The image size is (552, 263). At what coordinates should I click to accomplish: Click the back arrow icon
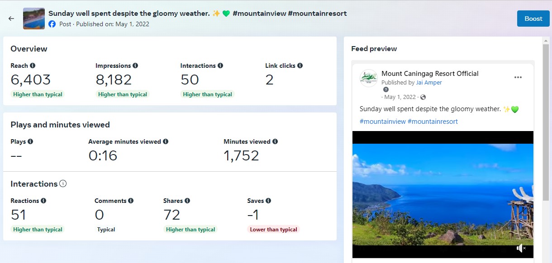coord(11,19)
